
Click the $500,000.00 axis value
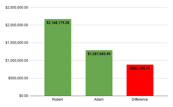[18, 78]
